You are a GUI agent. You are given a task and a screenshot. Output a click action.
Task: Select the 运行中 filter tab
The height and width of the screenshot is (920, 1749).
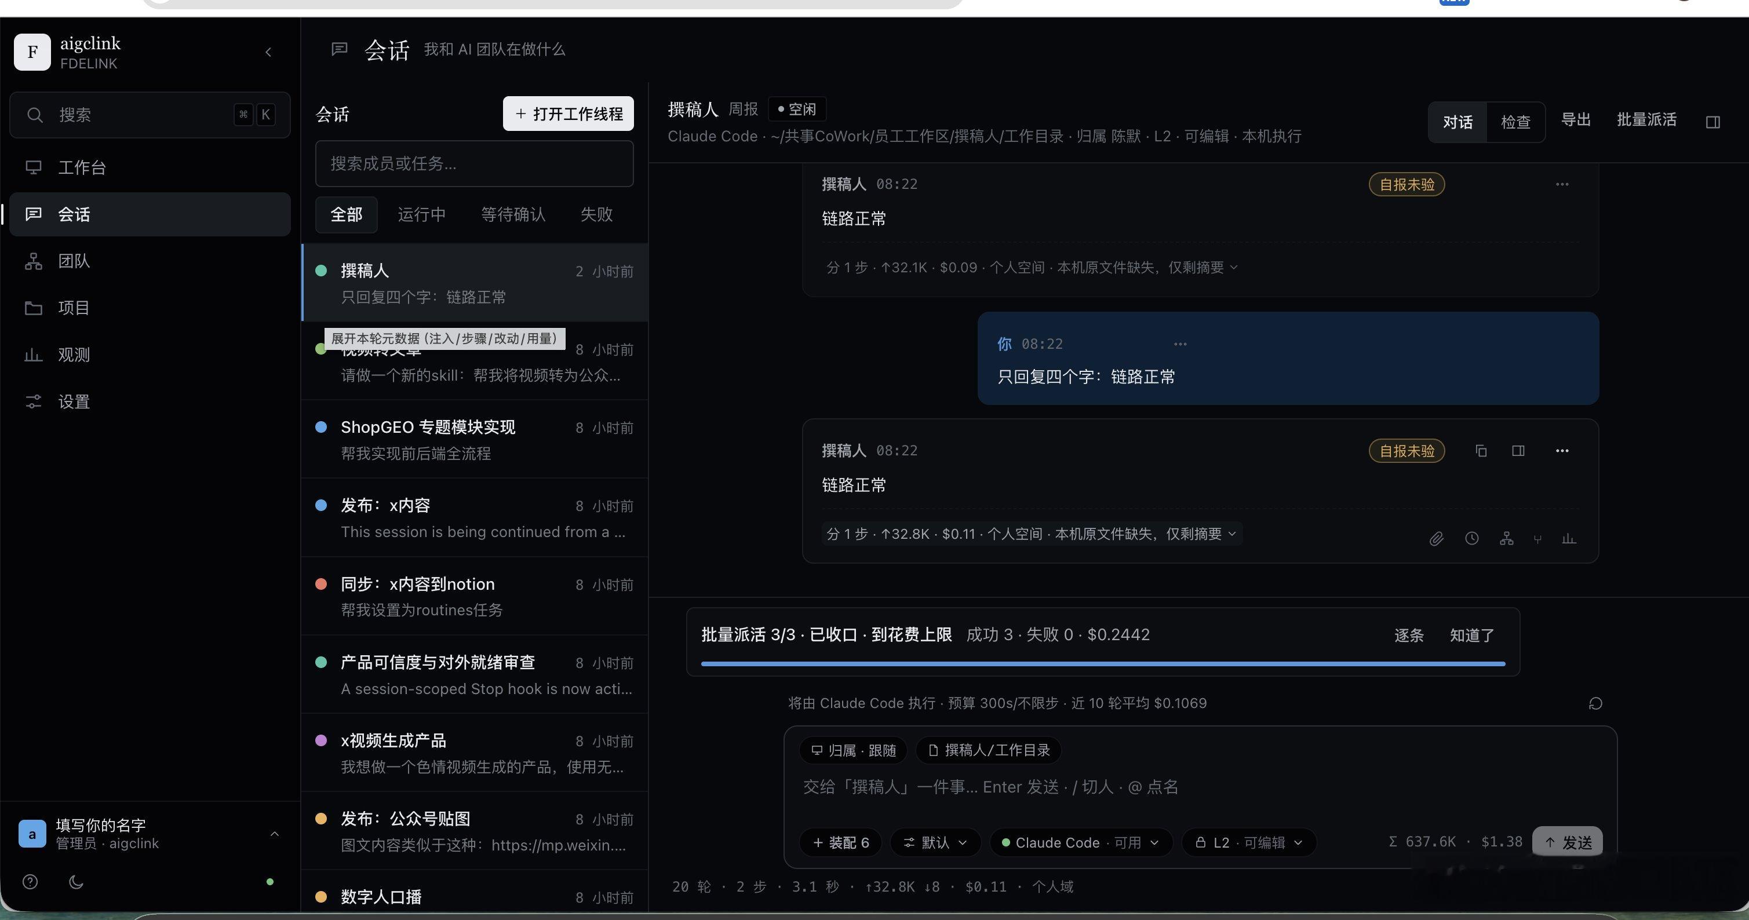click(422, 214)
